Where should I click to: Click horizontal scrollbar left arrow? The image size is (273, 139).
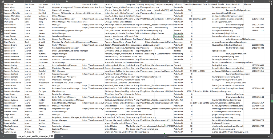(168, 137)
